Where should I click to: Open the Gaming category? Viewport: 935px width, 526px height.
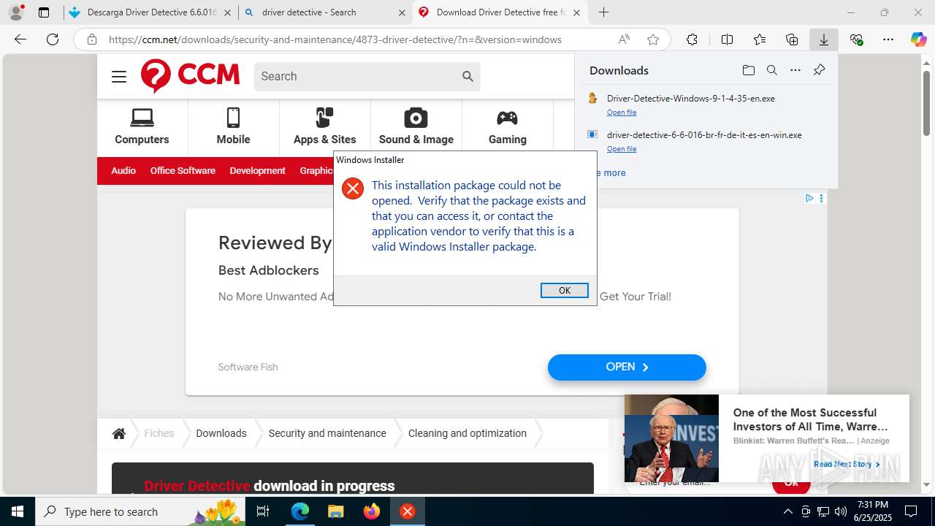coord(507,127)
